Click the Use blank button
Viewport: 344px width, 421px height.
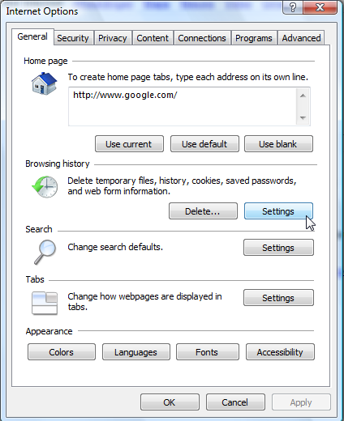point(278,144)
